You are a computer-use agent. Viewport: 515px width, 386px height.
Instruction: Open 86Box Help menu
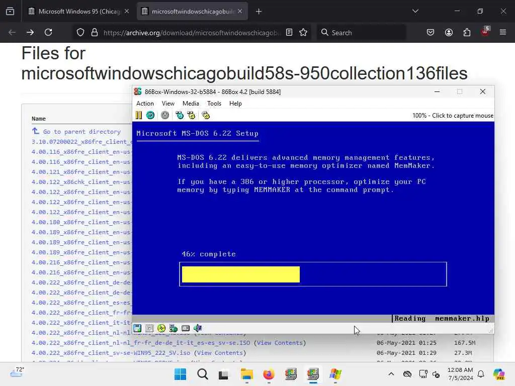coord(235,104)
